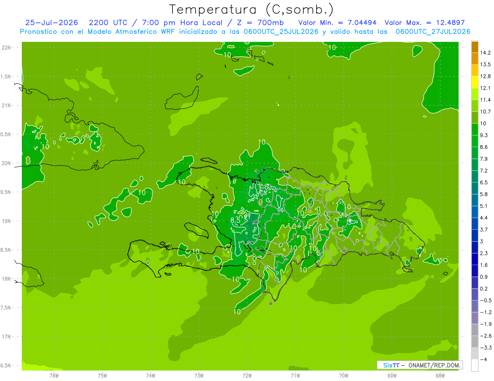The height and width of the screenshot is (381, 494).
Task: Pick the gray color bar swatch between -3.3 and -2.6
Action: [475, 342]
